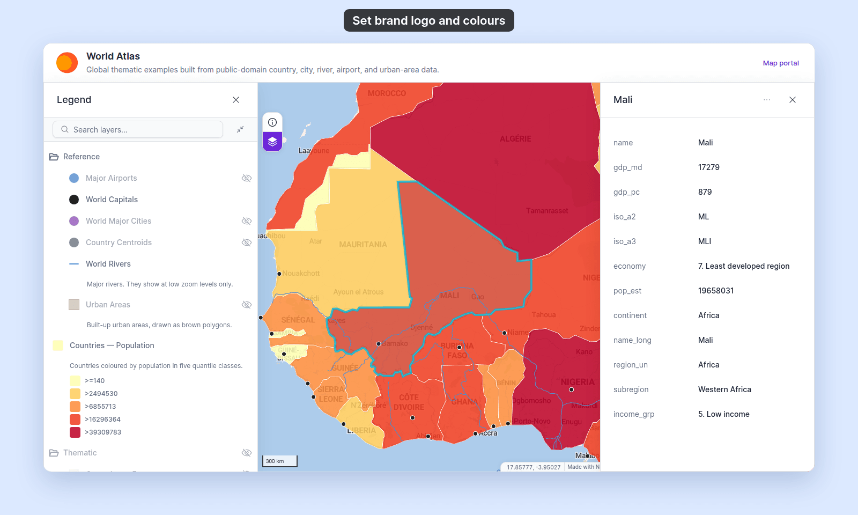Click the World Capitals black dot icon

74,200
